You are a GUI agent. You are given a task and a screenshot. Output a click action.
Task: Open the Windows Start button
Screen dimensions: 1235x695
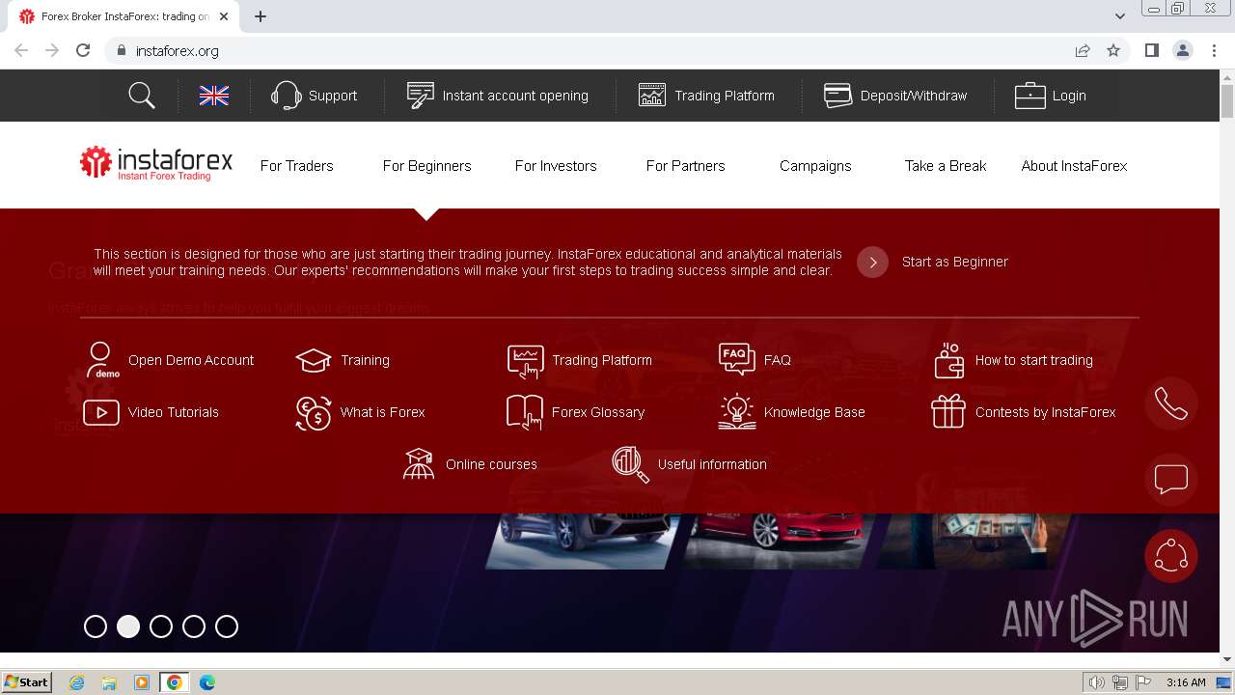pyautogui.click(x=27, y=681)
